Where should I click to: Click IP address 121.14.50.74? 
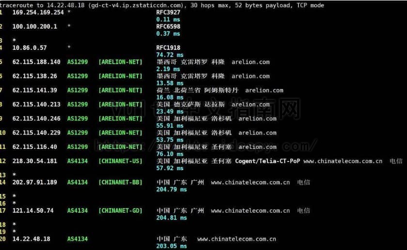(x=33, y=211)
